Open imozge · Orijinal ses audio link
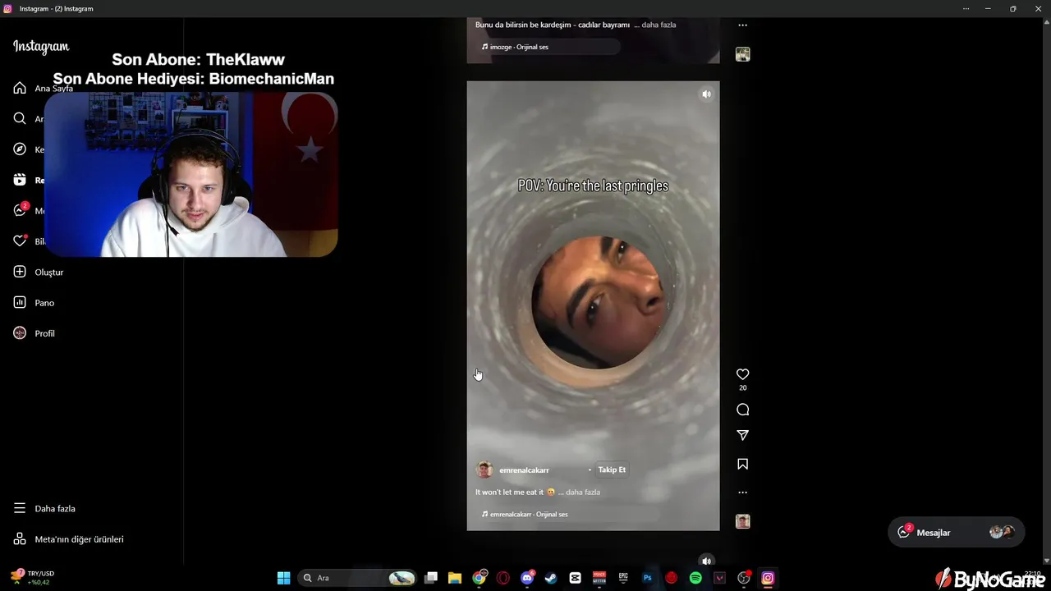The width and height of the screenshot is (1051, 591). [515, 47]
